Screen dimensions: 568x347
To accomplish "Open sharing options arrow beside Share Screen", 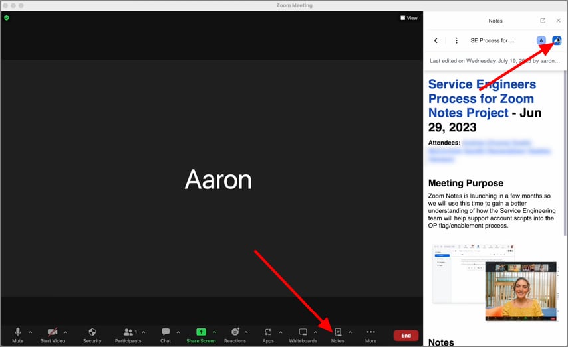I will (x=214, y=332).
